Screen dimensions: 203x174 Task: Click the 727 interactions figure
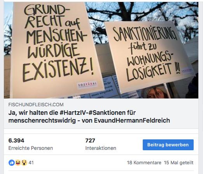(x=90, y=141)
